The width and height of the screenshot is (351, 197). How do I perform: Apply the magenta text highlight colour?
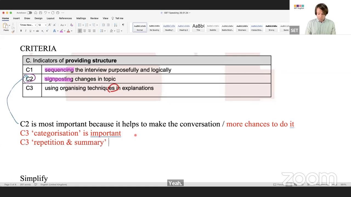(61, 31)
